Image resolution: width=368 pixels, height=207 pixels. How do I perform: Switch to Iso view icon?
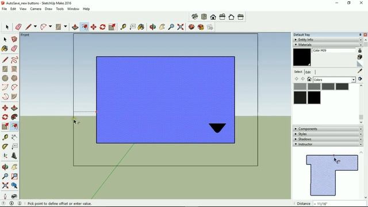click(195, 17)
